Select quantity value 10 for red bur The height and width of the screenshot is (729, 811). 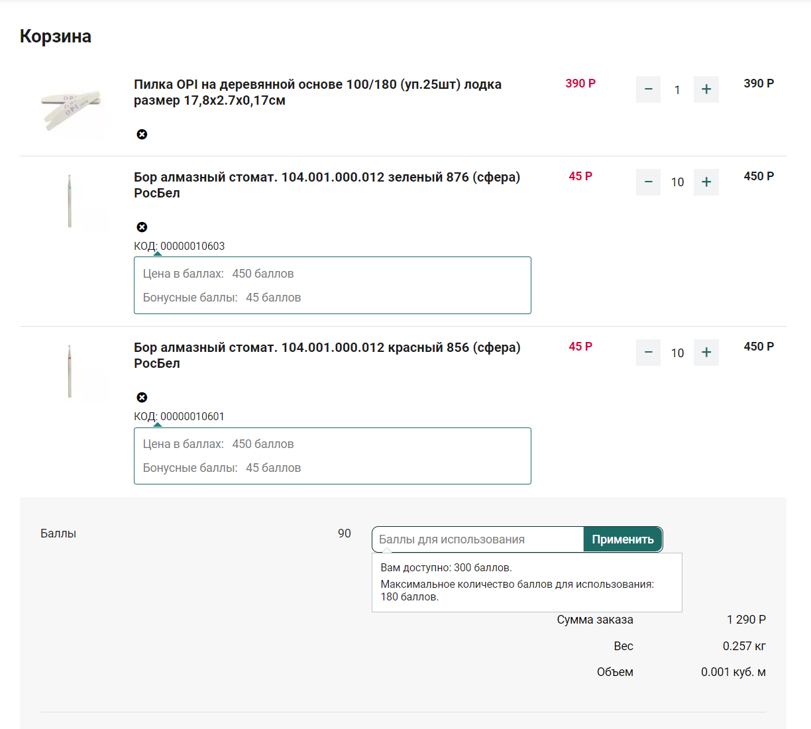[677, 353]
